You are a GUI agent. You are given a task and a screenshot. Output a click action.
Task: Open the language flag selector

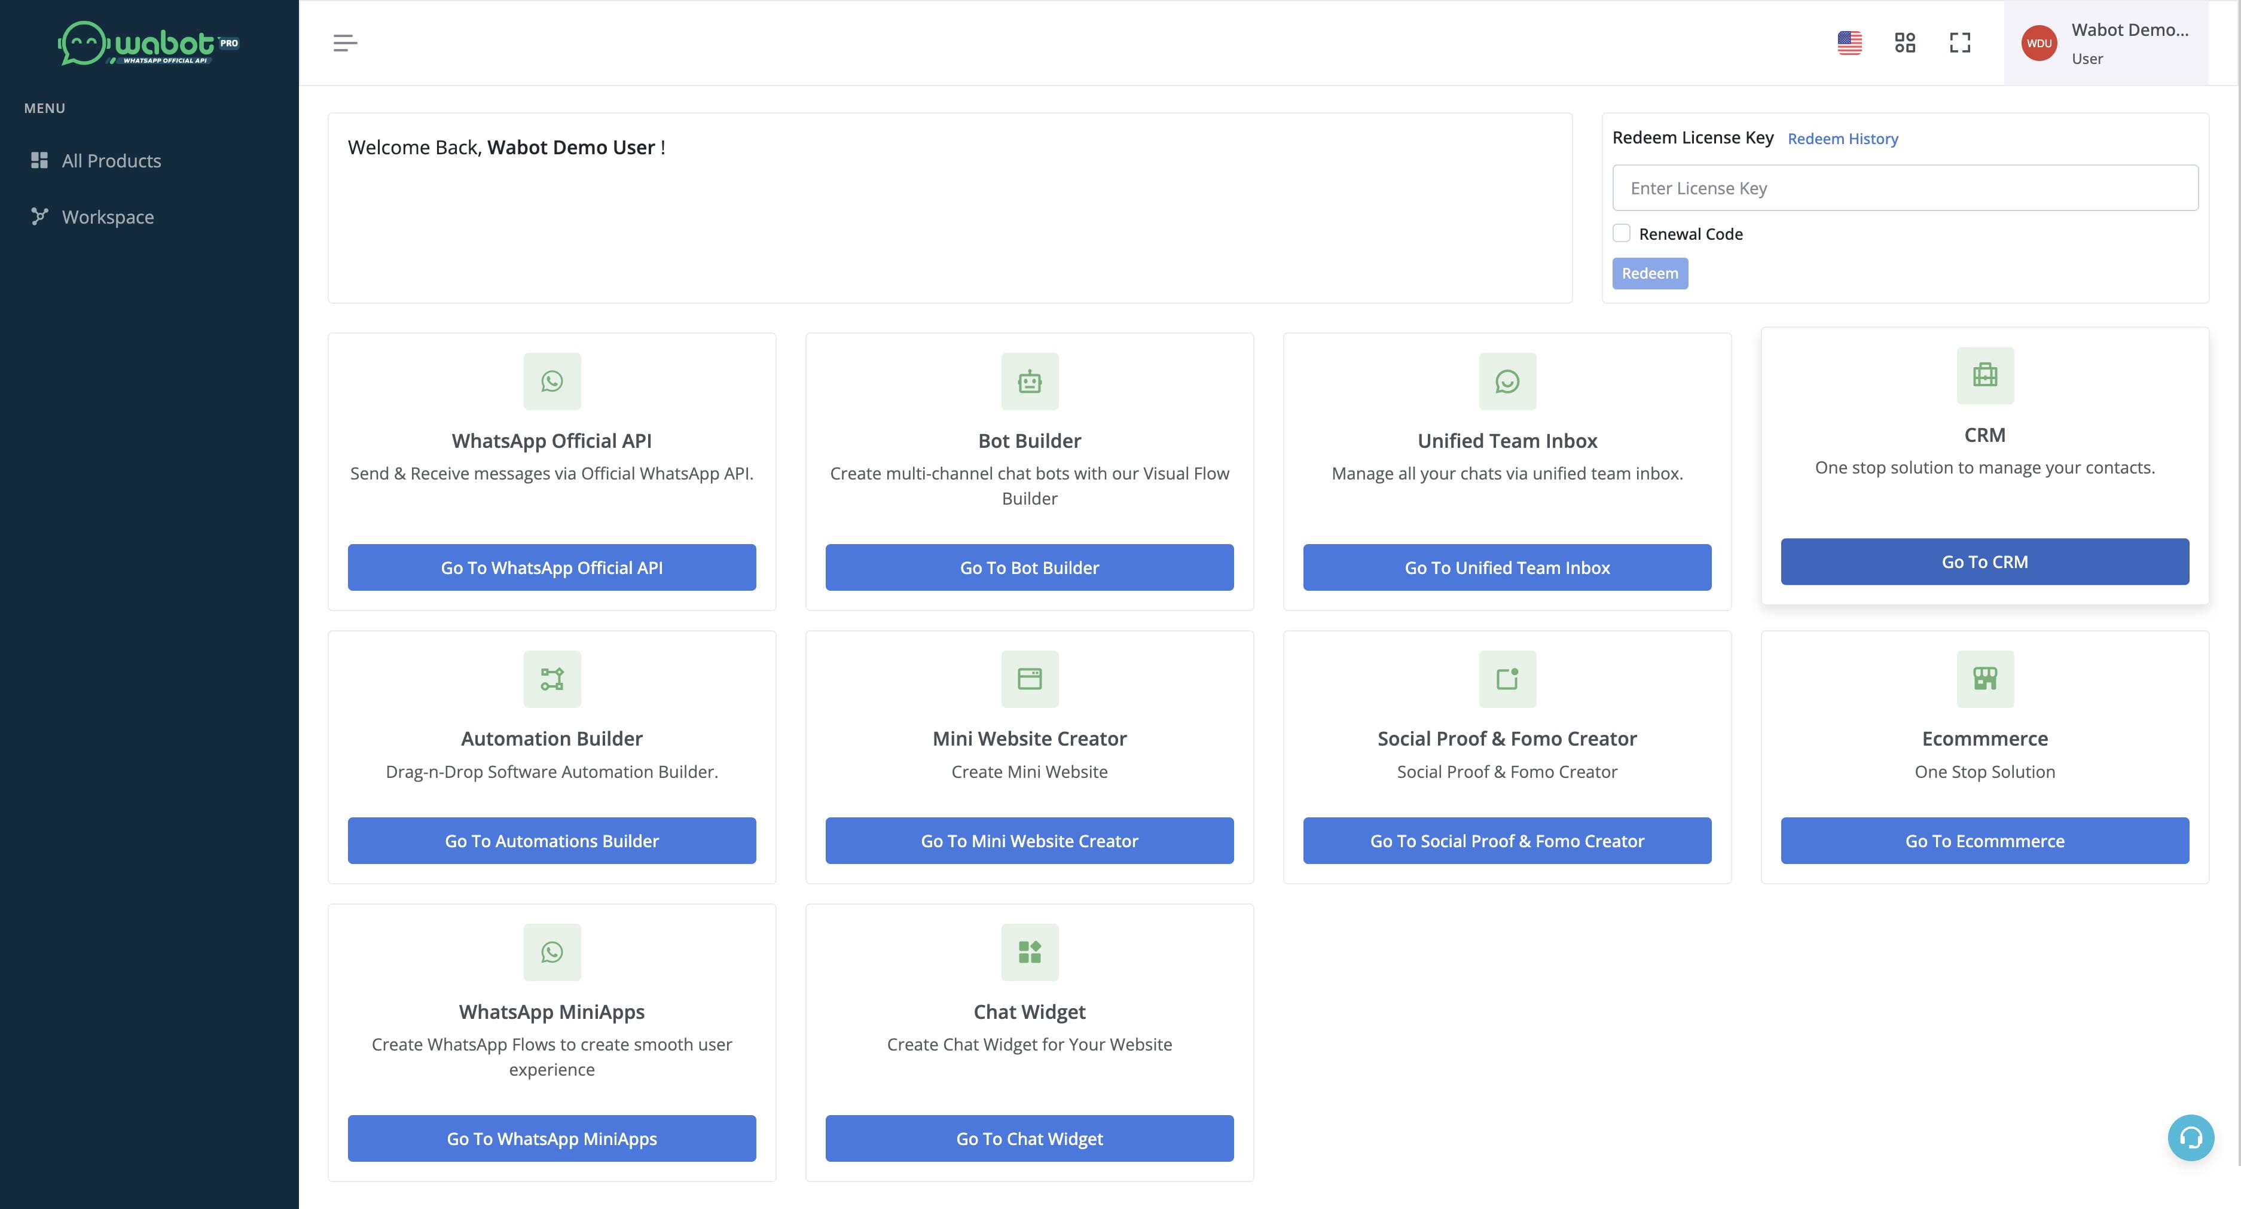[1849, 42]
